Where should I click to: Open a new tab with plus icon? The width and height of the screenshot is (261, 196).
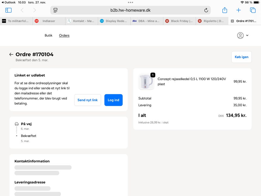[x=238, y=10]
